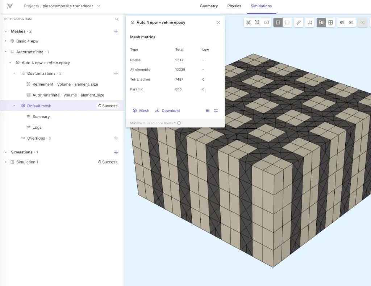
Task: Select the dashed box selection mode
Action: click(x=287, y=22)
